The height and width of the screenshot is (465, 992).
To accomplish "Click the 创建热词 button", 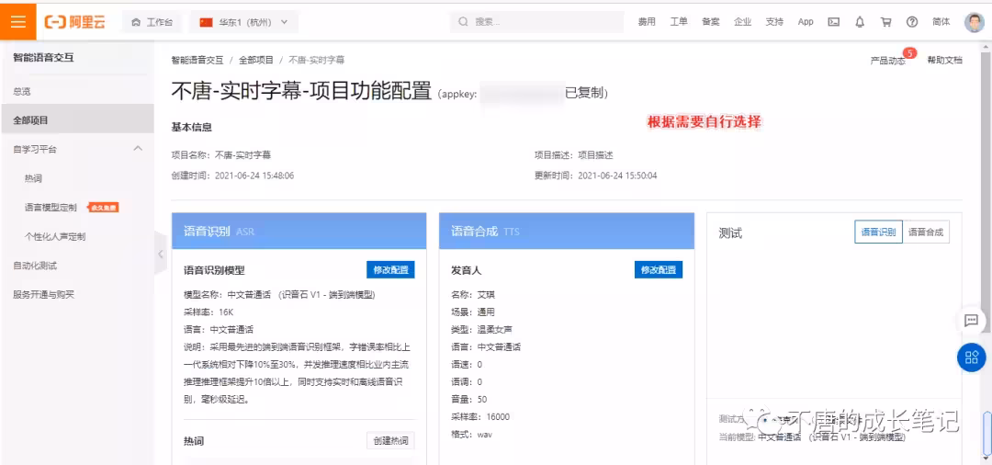I will (390, 441).
